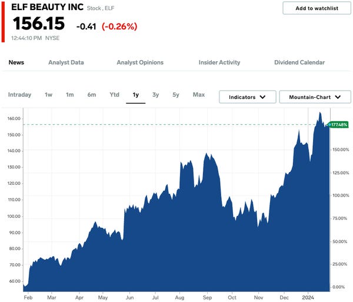Go to the Insider Activity tab
353x302 pixels.
pos(219,62)
